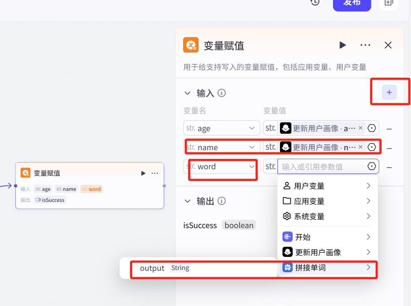411x306 pixels.
Task: Click the 拼接单词 node blue icon
Action: (287, 267)
